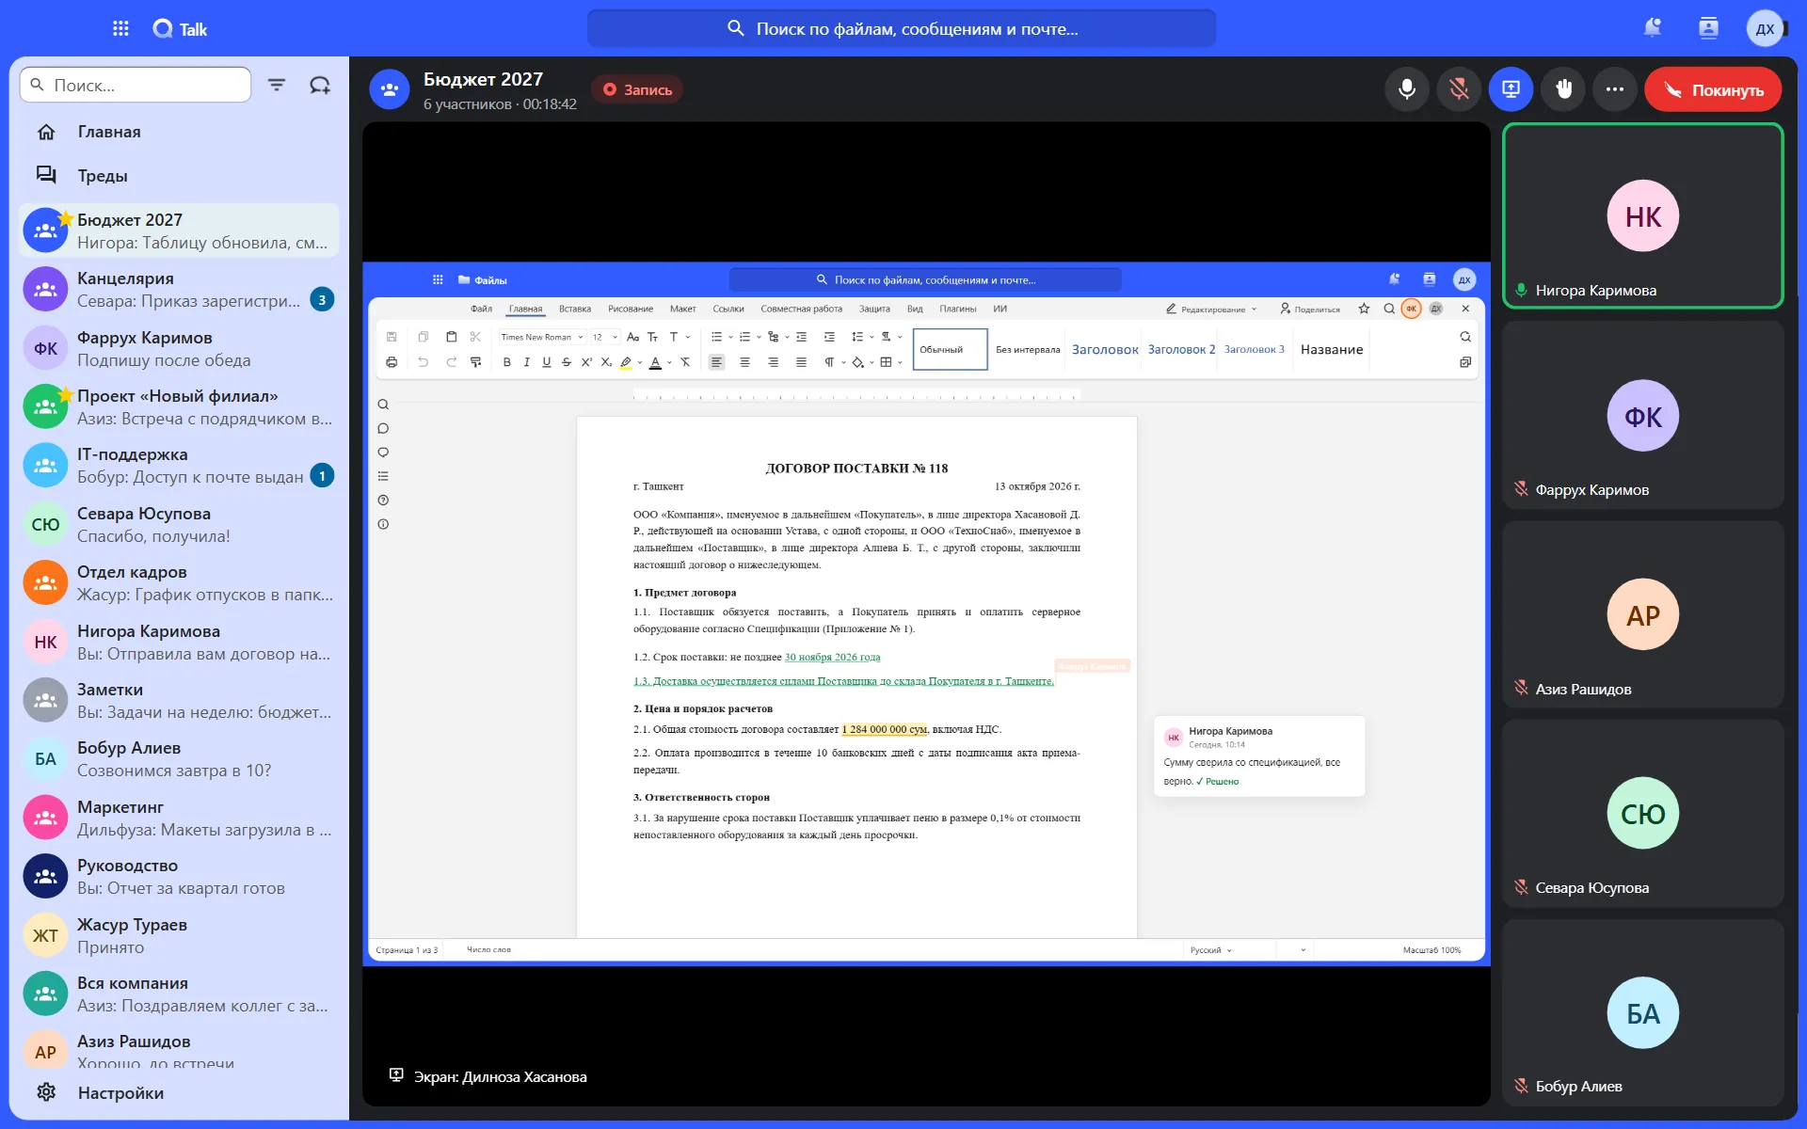Screen dimensions: 1807x1129
Task: Select Бобур Алиев video tile
Action: [1643, 1012]
